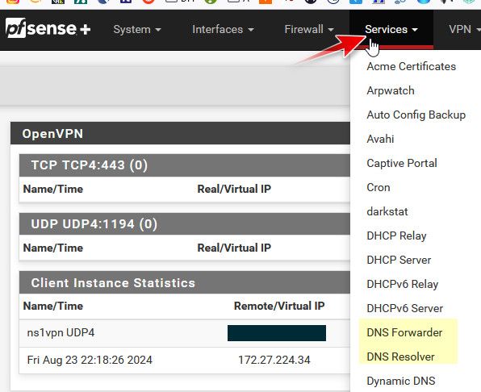Click the pfSense+ logo
Viewport: 481px width, 392px height.
(48, 28)
